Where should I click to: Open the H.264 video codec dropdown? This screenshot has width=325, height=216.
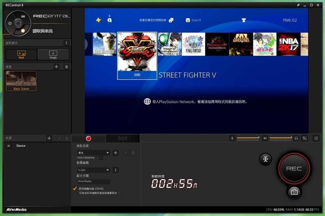click(x=94, y=170)
